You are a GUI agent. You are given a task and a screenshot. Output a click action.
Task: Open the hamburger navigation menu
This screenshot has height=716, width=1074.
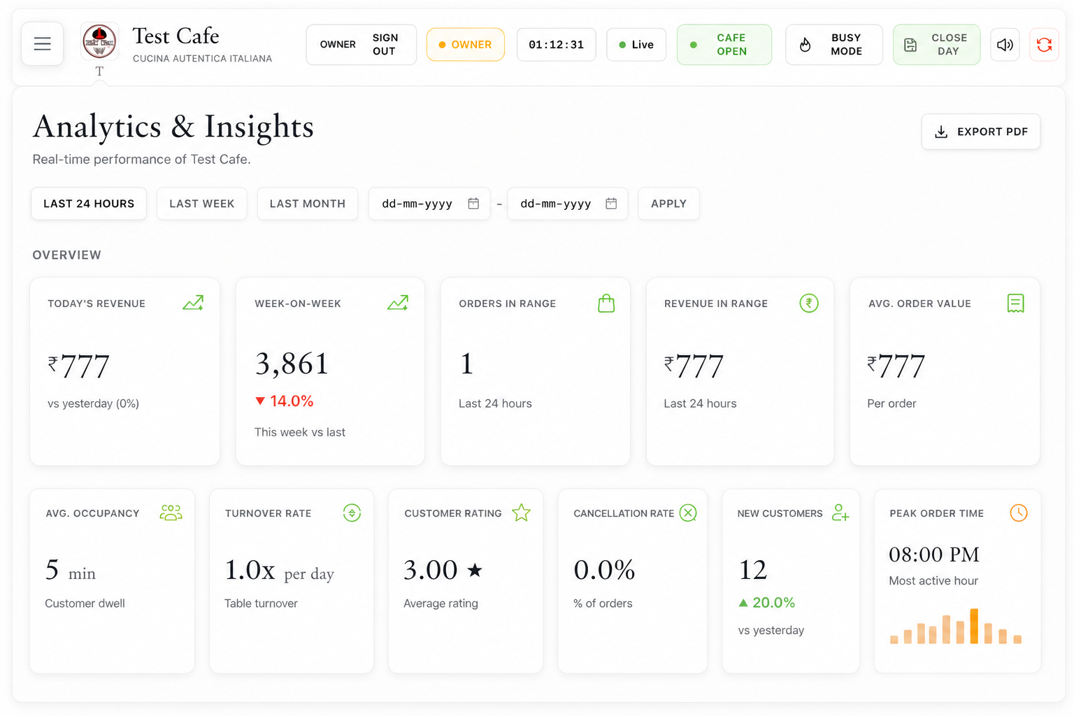43,44
